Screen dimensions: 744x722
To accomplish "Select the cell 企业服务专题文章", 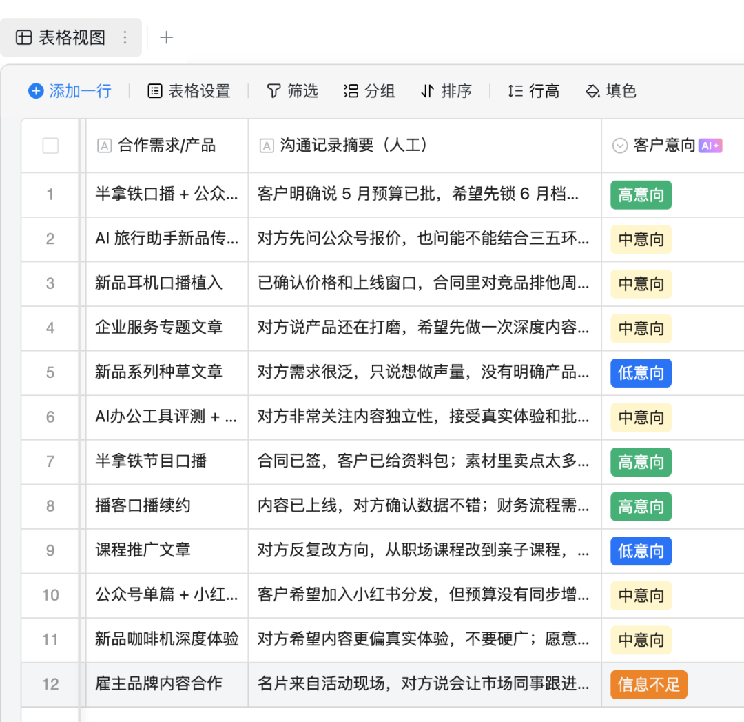I will tap(167, 328).
